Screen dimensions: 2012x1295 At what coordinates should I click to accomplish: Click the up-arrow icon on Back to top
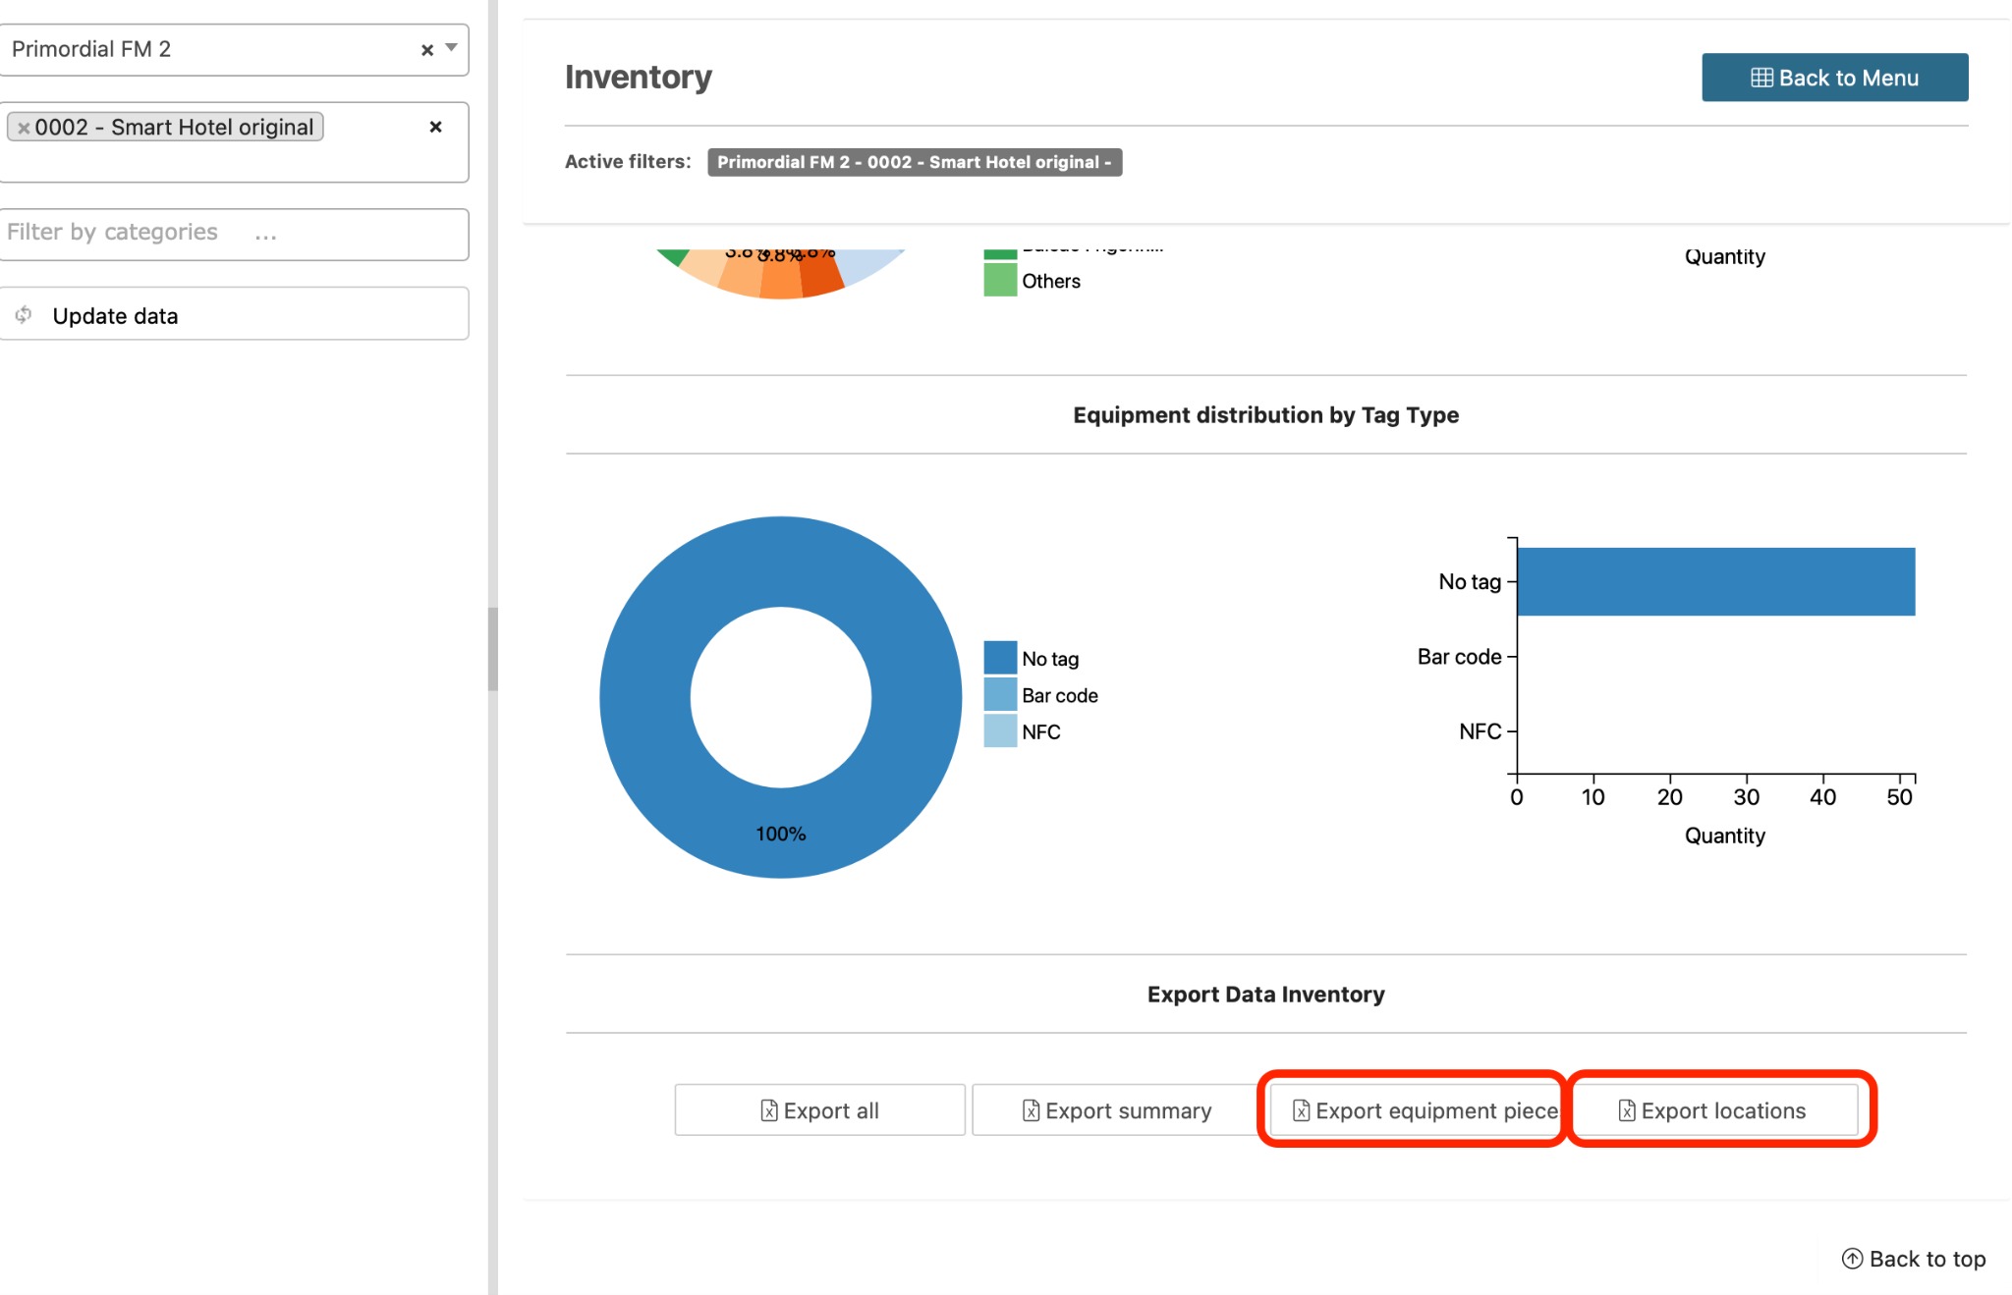(1852, 1259)
